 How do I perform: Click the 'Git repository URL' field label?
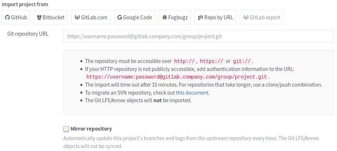point(28,34)
